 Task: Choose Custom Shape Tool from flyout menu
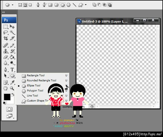click(43, 100)
